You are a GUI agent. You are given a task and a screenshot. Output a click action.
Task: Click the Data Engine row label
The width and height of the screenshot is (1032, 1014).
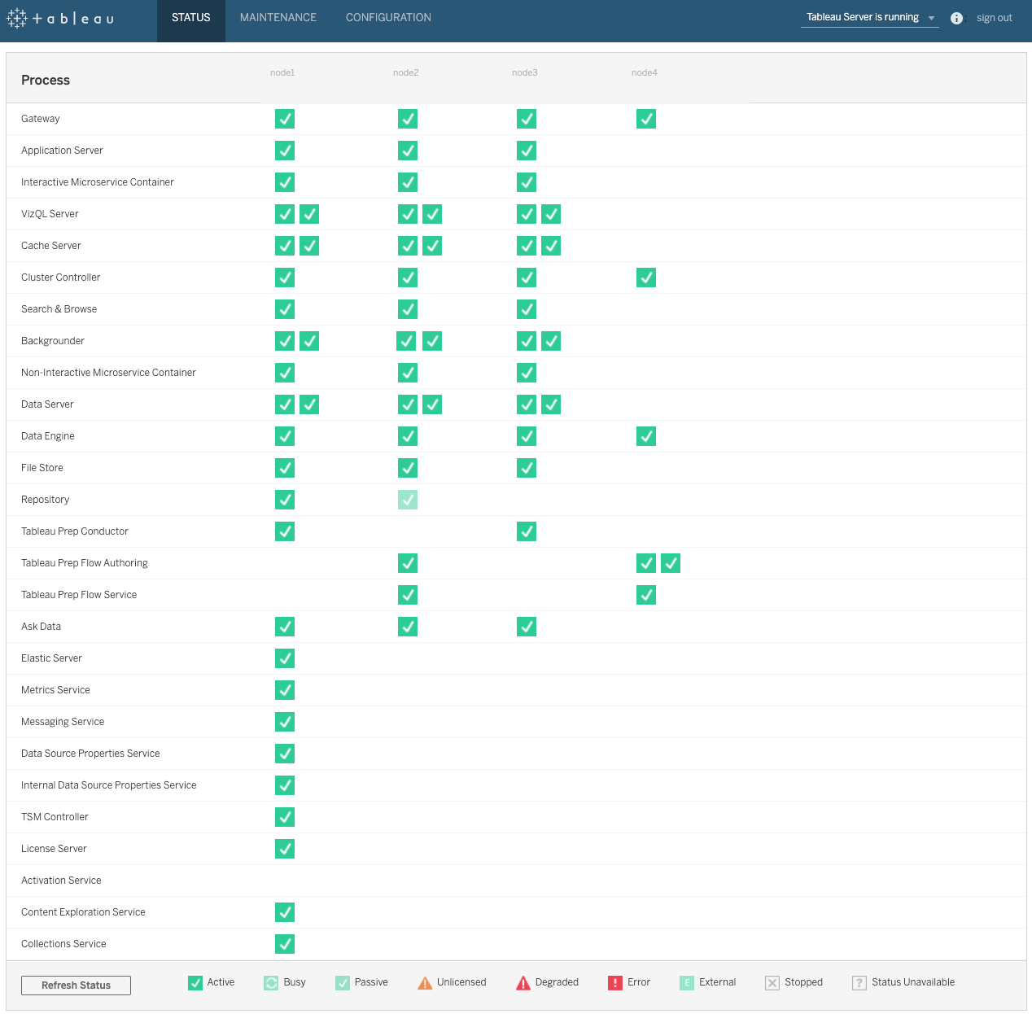click(48, 436)
